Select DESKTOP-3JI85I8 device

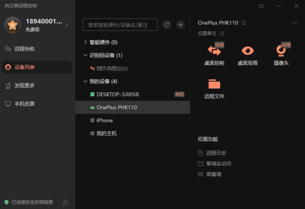pyautogui.click(x=132, y=94)
